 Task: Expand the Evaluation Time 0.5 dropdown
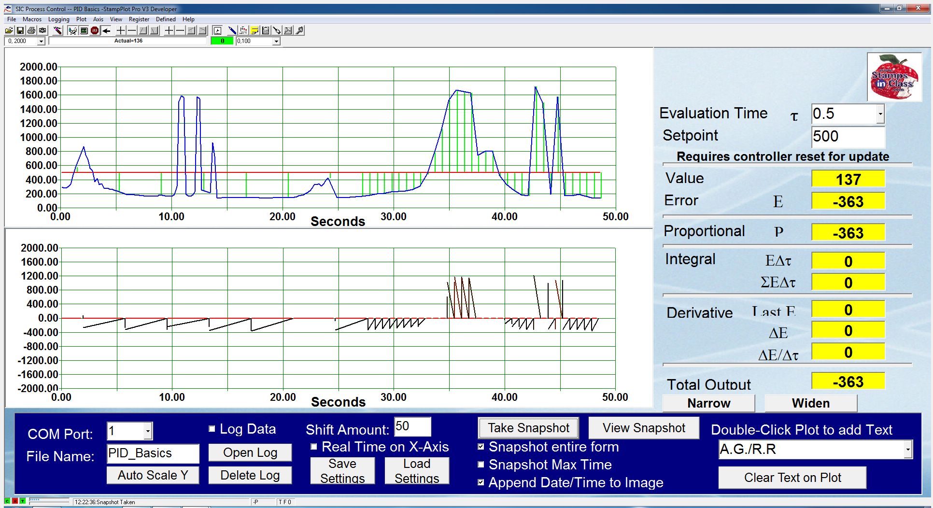880,114
